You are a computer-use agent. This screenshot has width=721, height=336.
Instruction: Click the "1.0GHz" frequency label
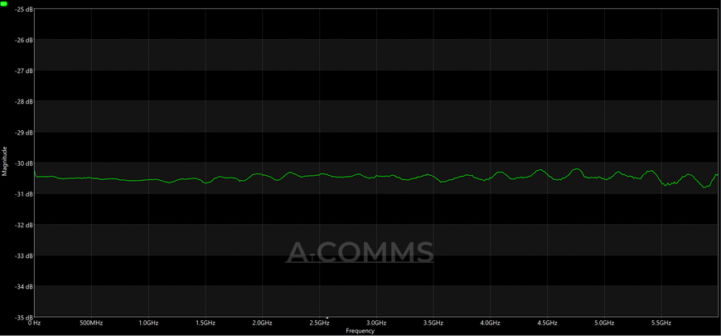point(148,323)
